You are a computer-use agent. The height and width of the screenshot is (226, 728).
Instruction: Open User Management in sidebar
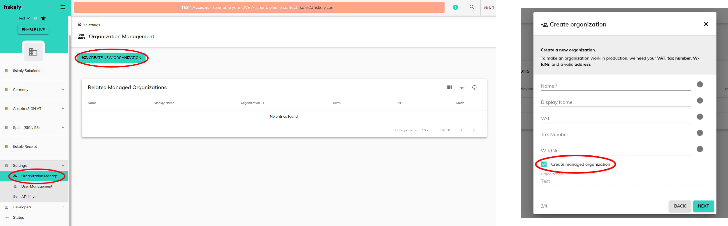[34, 186]
